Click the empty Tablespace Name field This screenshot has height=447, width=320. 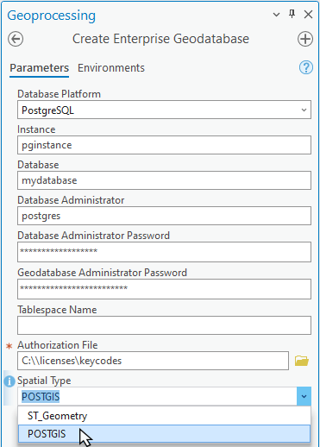[164, 325]
